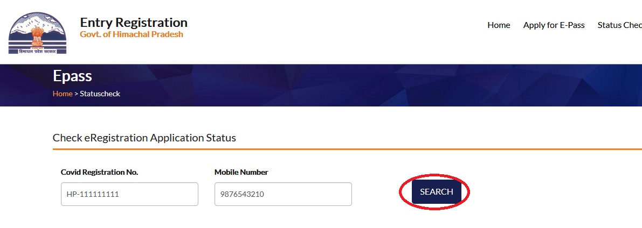
Task: Follow the orange Home breadcrumb link
Action: pyautogui.click(x=63, y=94)
